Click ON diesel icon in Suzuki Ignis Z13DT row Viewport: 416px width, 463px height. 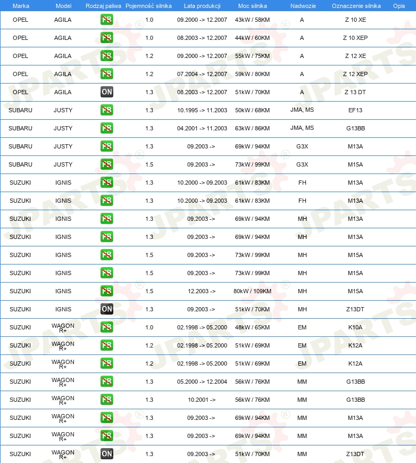coord(106,309)
